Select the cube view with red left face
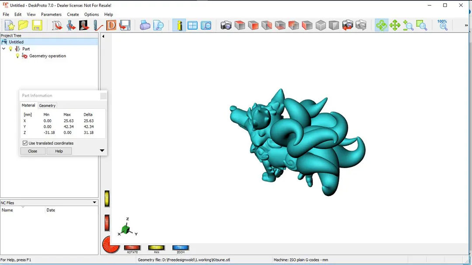Screen dimensions: 472x265 click(307, 25)
